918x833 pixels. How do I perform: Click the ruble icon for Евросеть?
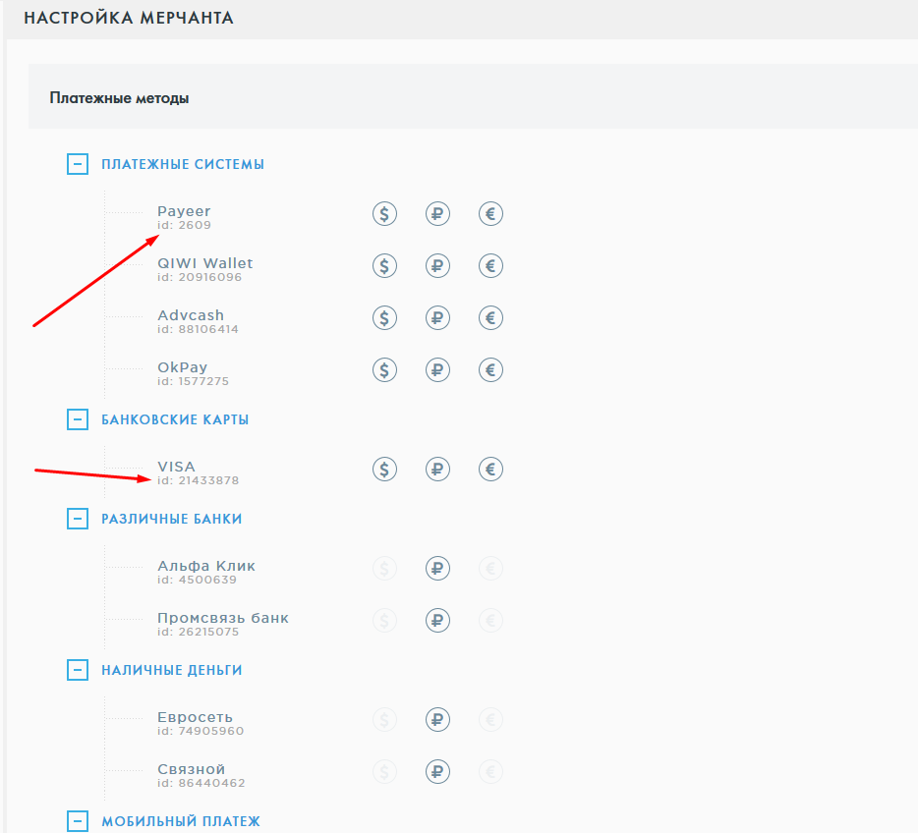coord(437,719)
